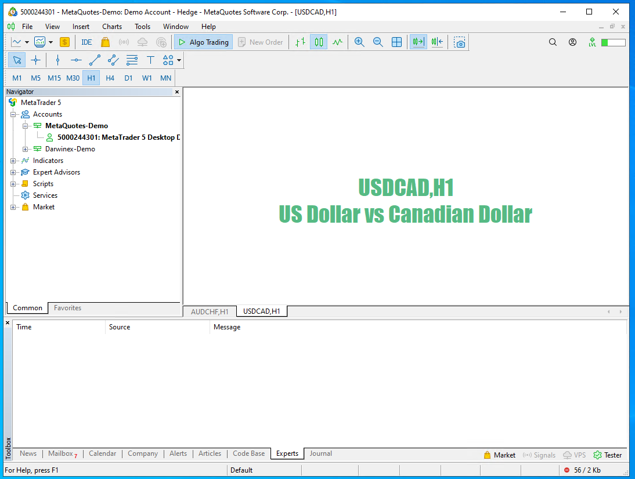The image size is (635, 479).
Task: Open the Insert menu
Action: pyautogui.click(x=81, y=27)
